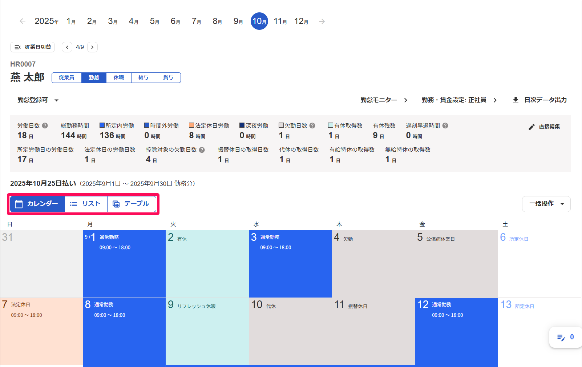Select the カレンダー view tab

[37, 204]
